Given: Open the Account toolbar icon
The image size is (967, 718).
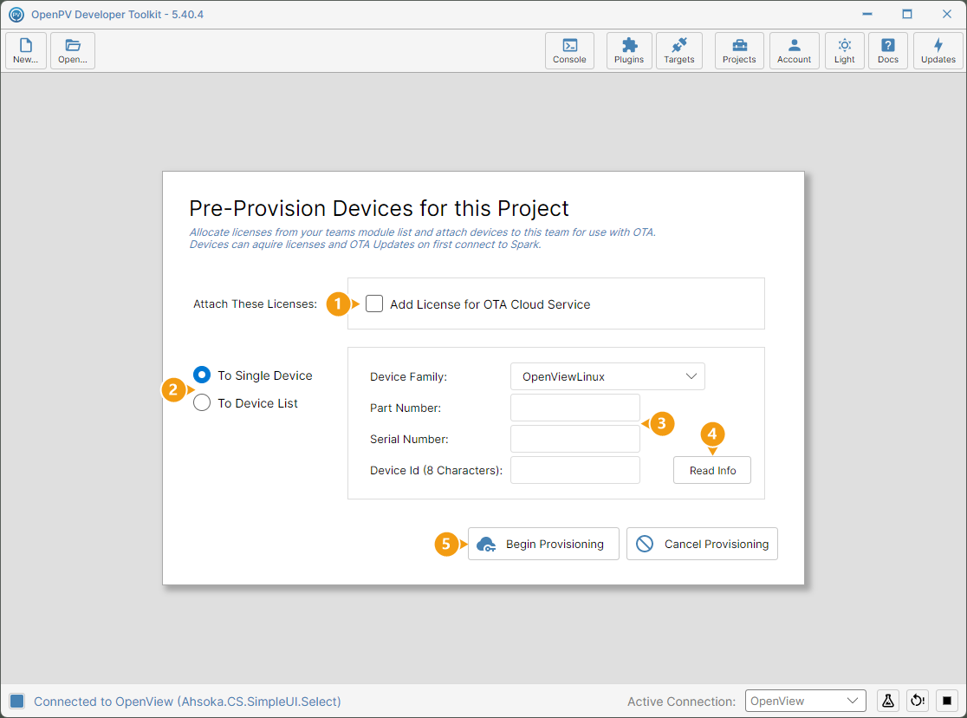Looking at the screenshot, I should point(795,50).
